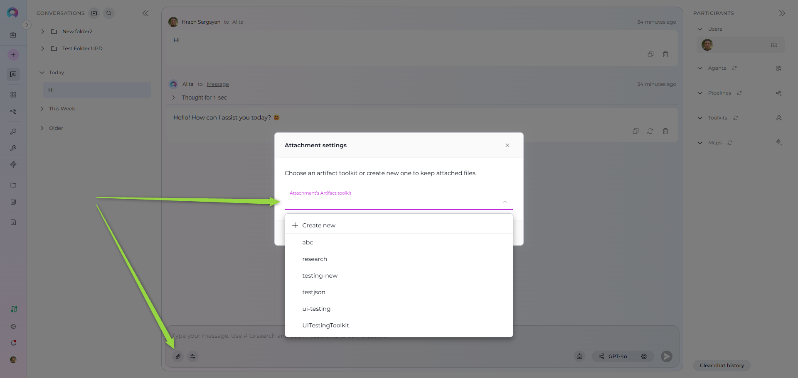
Task: Expand the 'This Week' conversations group
Action: click(x=42, y=109)
